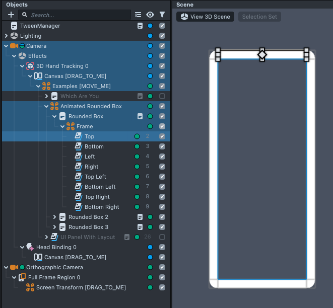333x308 pixels.
Task: Select the Scene panel tab
Action: tap(185, 5)
